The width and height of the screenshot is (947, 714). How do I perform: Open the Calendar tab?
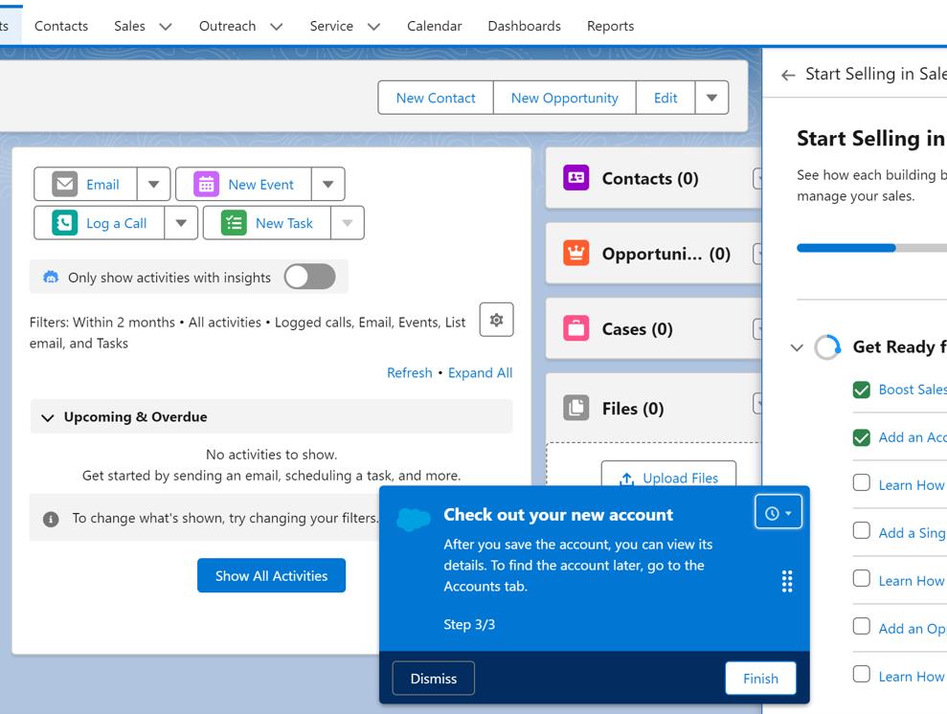click(434, 26)
